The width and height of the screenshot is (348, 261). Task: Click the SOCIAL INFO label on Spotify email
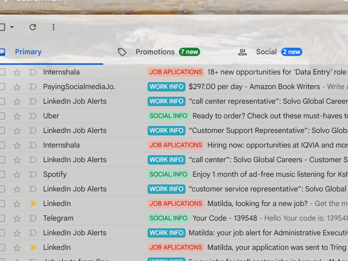point(168,174)
